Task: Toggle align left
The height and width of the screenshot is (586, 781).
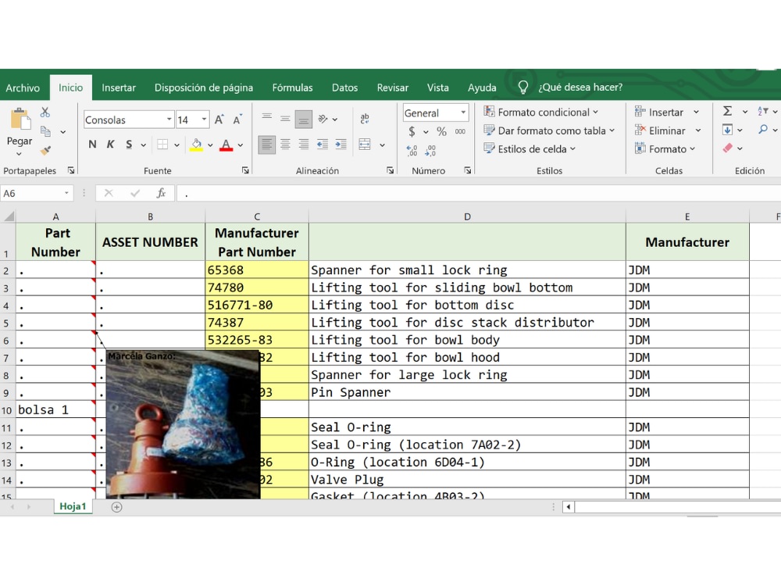Action: pyautogui.click(x=267, y=145)
